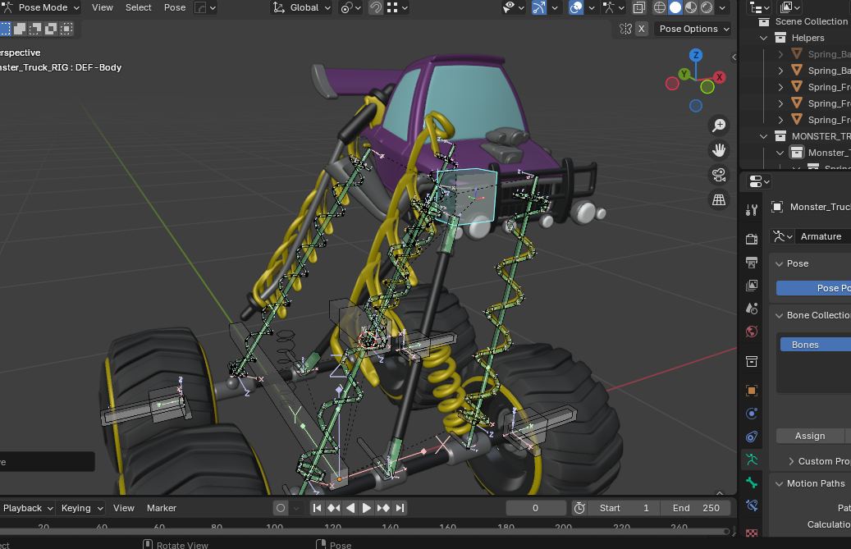Toggle use preview range clock icon
The width and height of the screenshot is (851, 549).
579,508
